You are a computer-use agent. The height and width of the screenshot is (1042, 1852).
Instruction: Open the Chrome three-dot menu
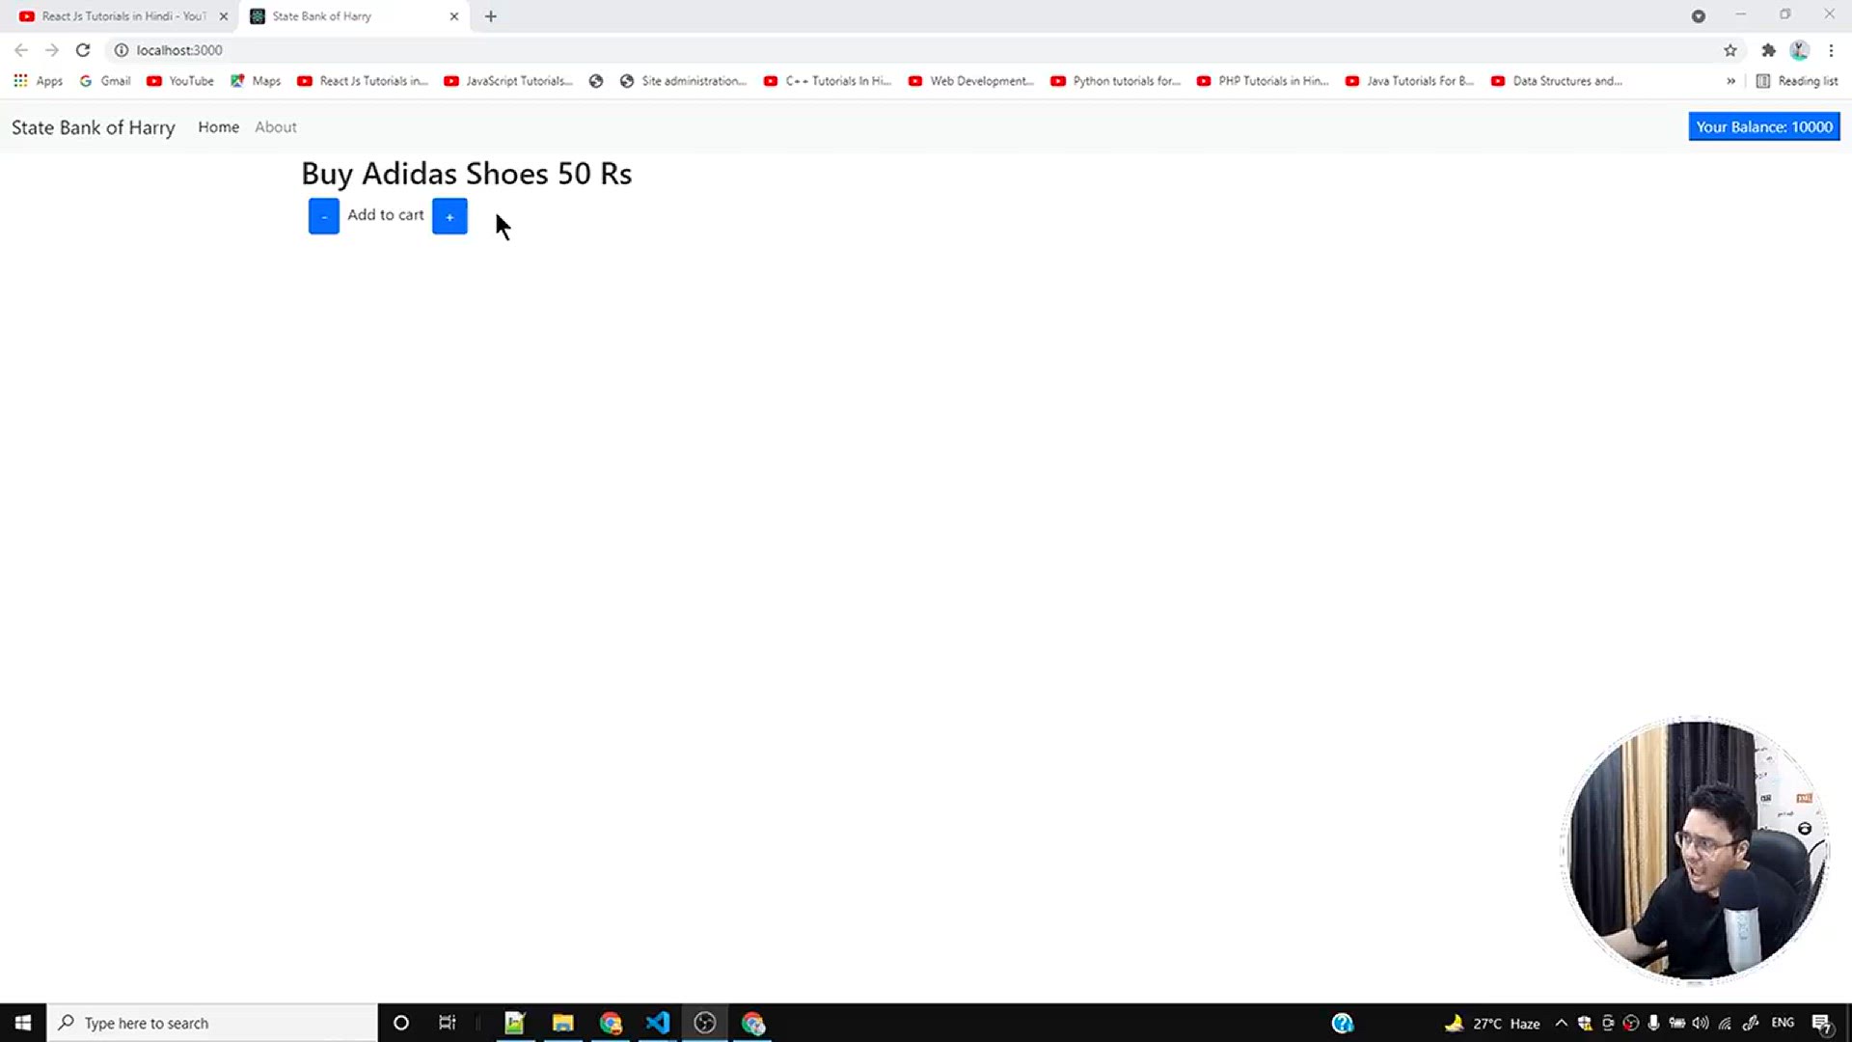point(1831,50)
